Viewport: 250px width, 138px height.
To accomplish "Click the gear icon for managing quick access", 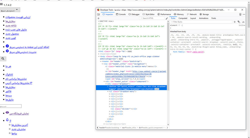I will point(7,51).
